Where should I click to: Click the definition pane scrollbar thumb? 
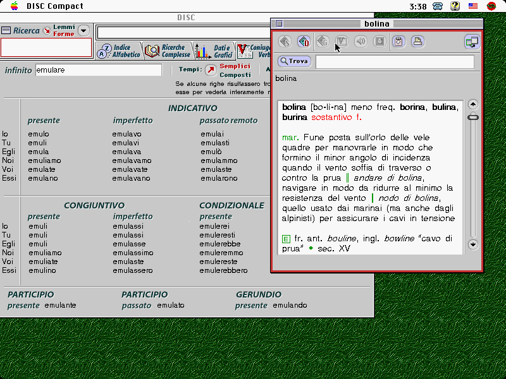pyautogui.click(x=472, y=117)
